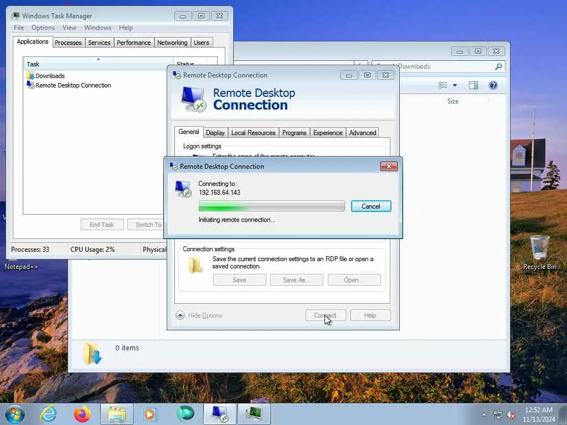Viewport: 567px width, 425px height.
Task: Switch to the Local Resources tab
Action: [253, 133]
